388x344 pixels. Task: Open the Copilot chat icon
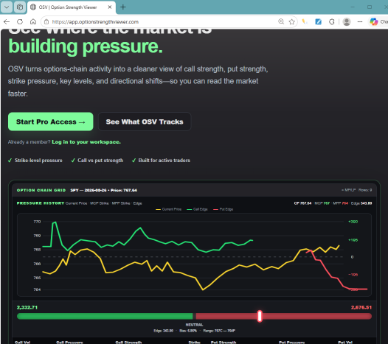click(374, 22)
